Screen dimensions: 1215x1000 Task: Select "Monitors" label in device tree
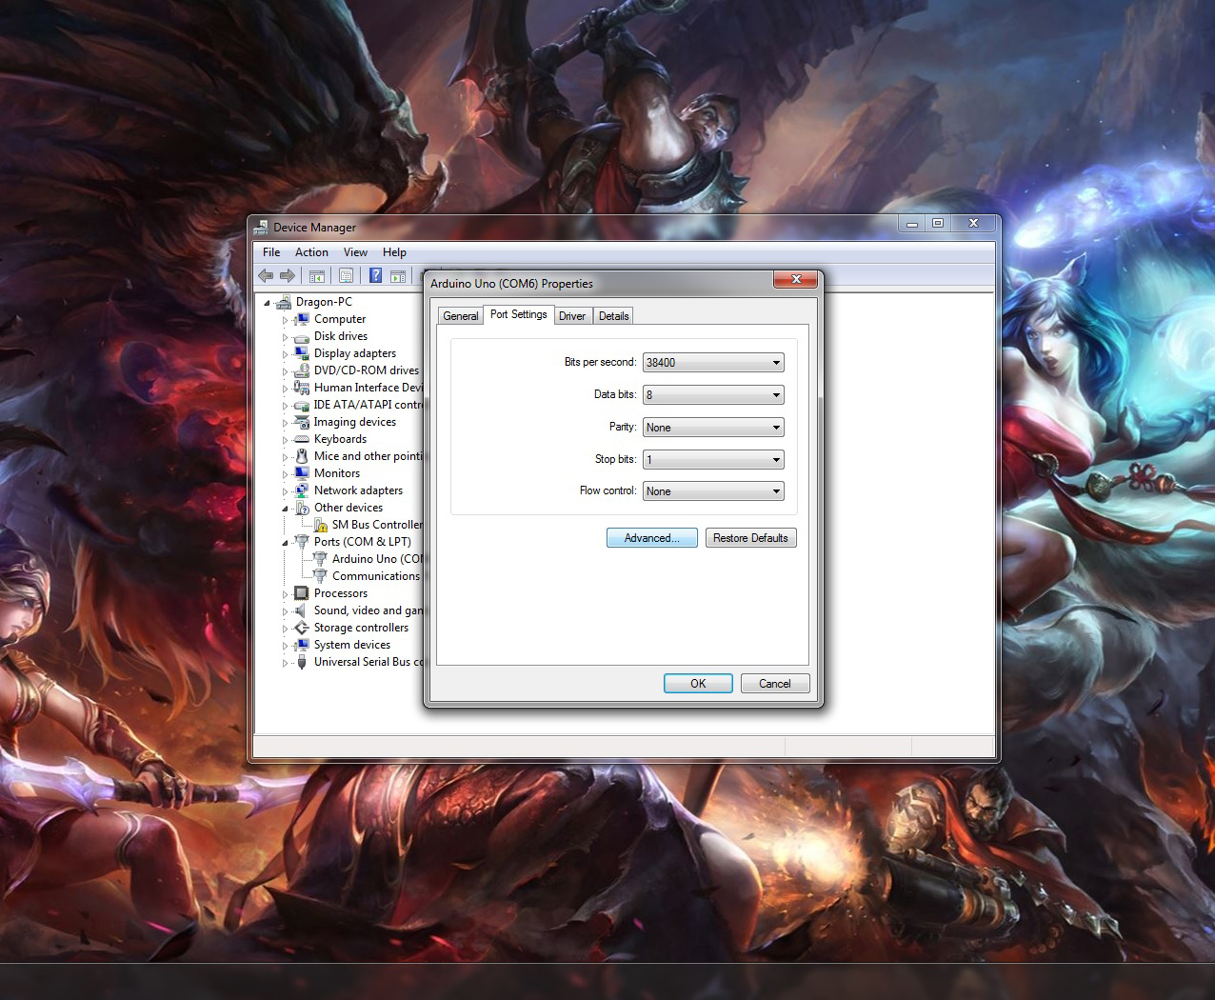(337, 473)
